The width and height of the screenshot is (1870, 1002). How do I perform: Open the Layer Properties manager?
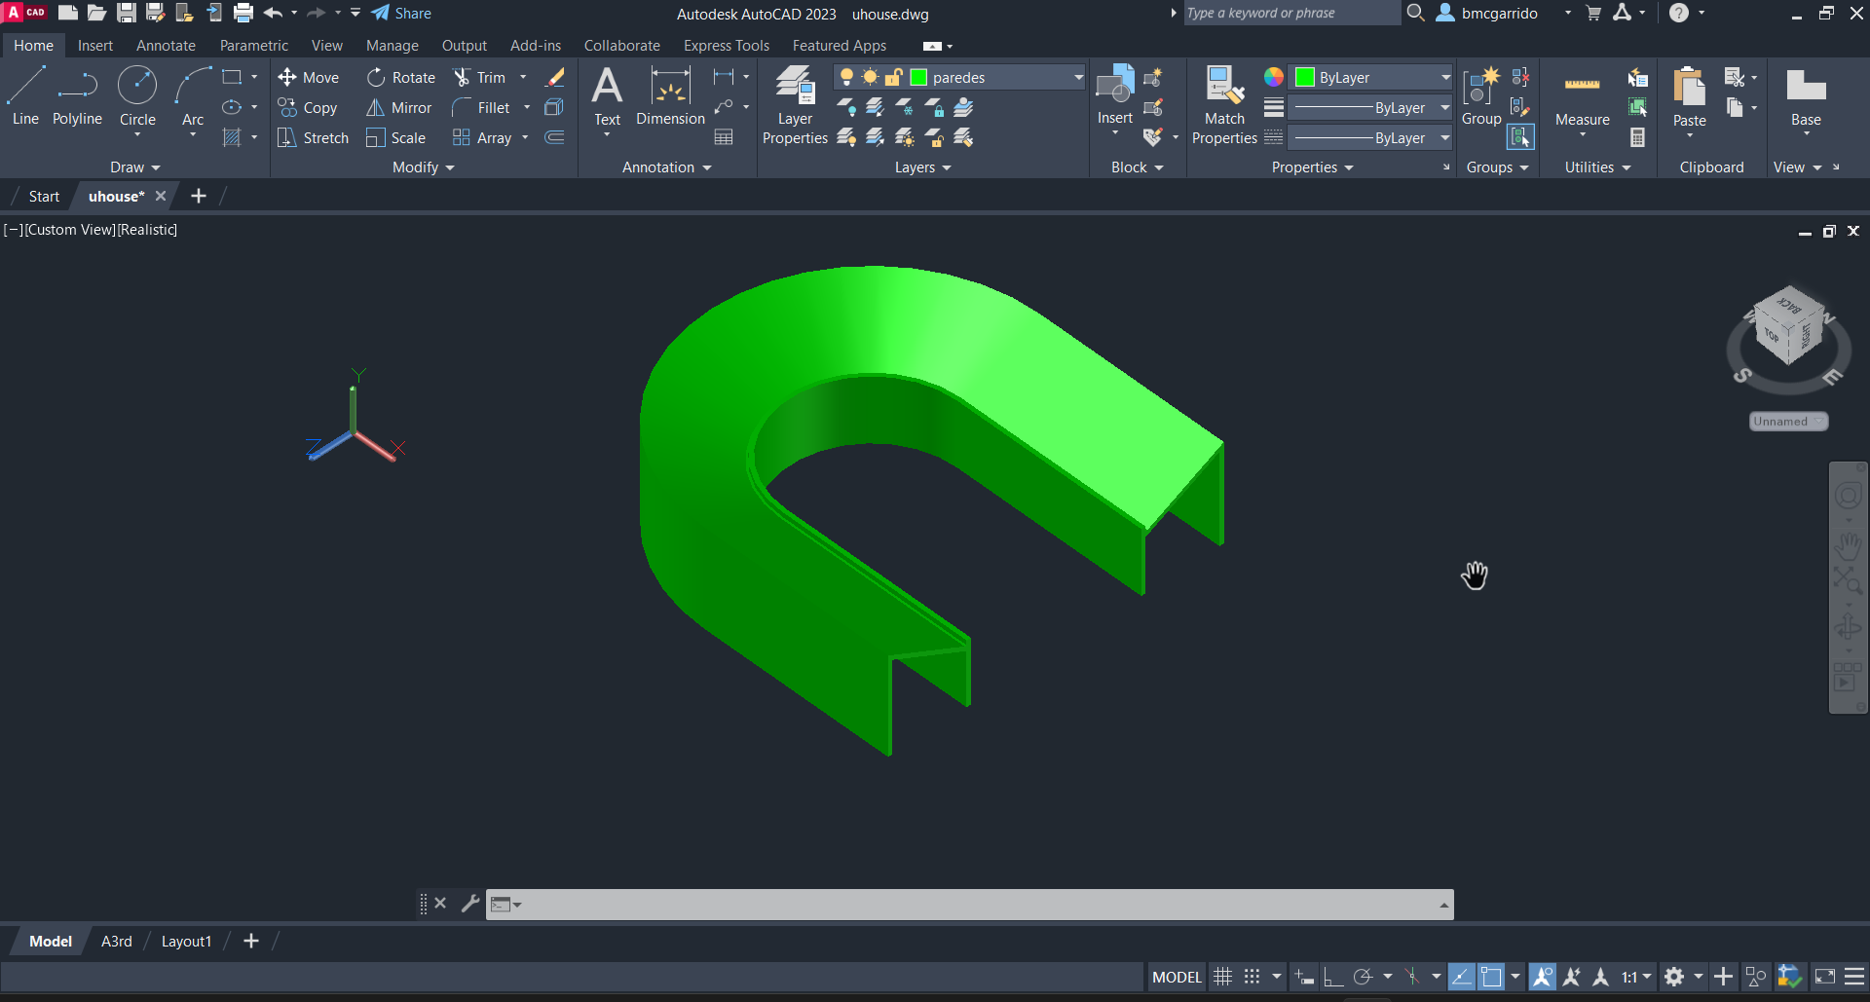pyautogui.click(x=795, y=105)
